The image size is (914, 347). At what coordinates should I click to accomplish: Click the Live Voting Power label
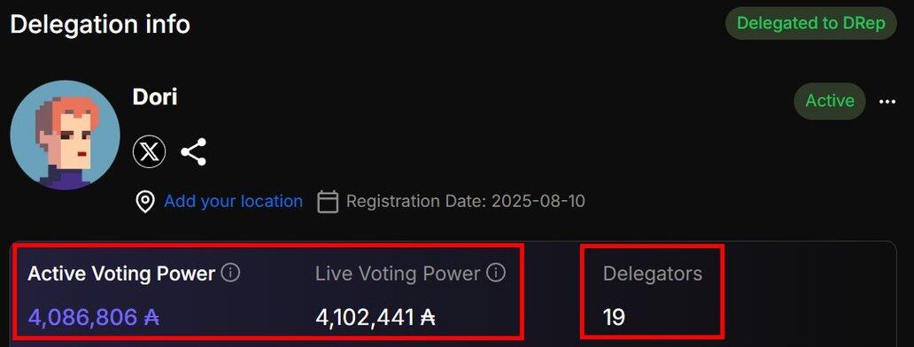coord(398,273)
